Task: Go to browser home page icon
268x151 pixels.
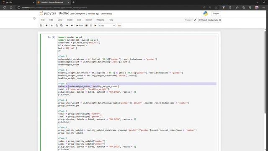Action: coord(11,8)
